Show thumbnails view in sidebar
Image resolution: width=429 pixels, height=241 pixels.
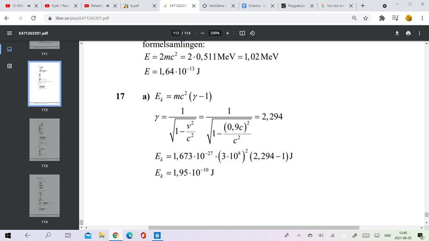click(9, 49)
